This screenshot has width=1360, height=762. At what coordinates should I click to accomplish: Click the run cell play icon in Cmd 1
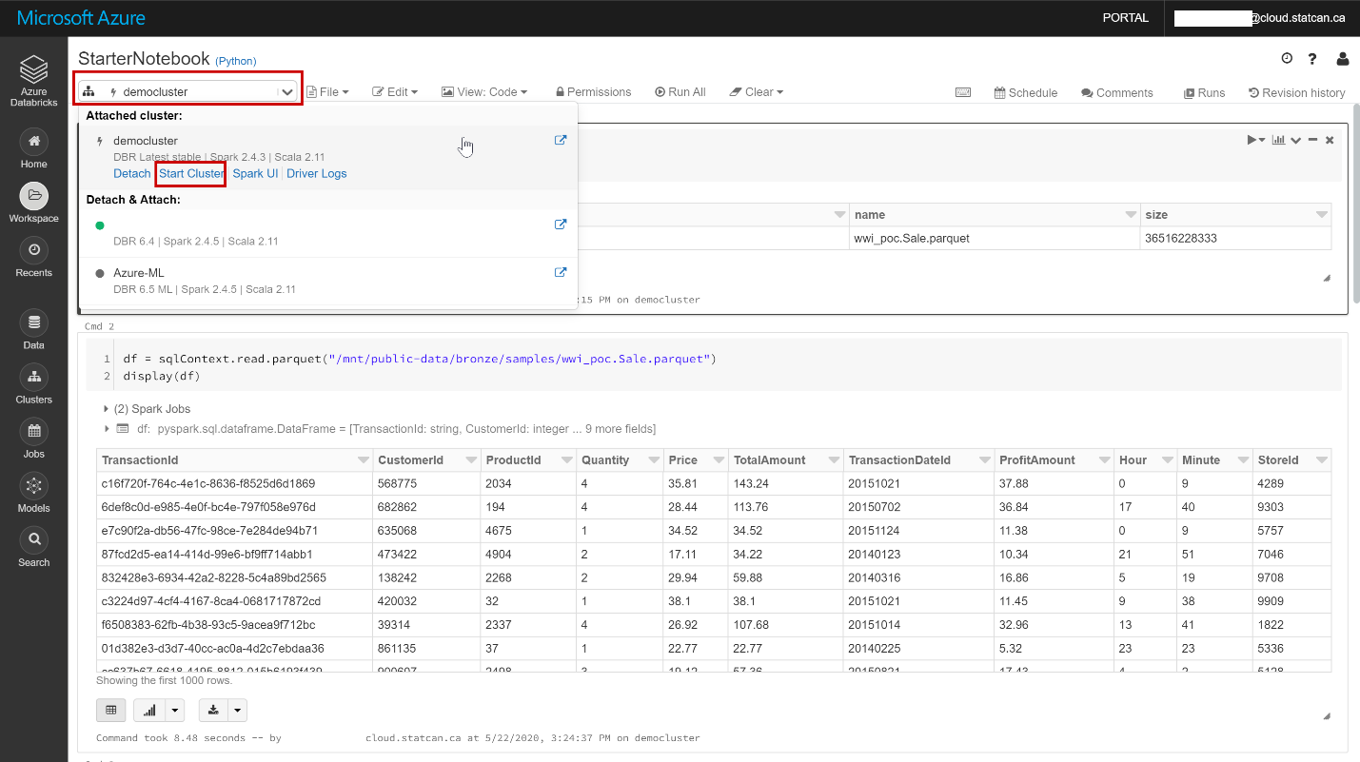1253,140
